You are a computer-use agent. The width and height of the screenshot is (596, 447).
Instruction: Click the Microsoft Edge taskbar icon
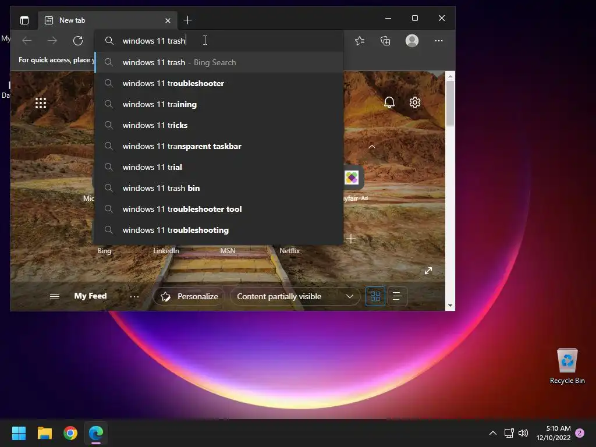[96, 433]
